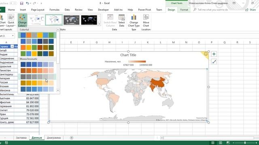Open the Страна column filter dropdown
Viewport: 259px width, 145px height.
(12, 47)
